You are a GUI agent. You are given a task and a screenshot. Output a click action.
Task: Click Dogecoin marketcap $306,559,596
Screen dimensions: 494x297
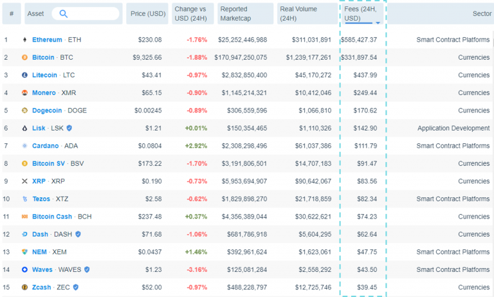click(247, 110)
